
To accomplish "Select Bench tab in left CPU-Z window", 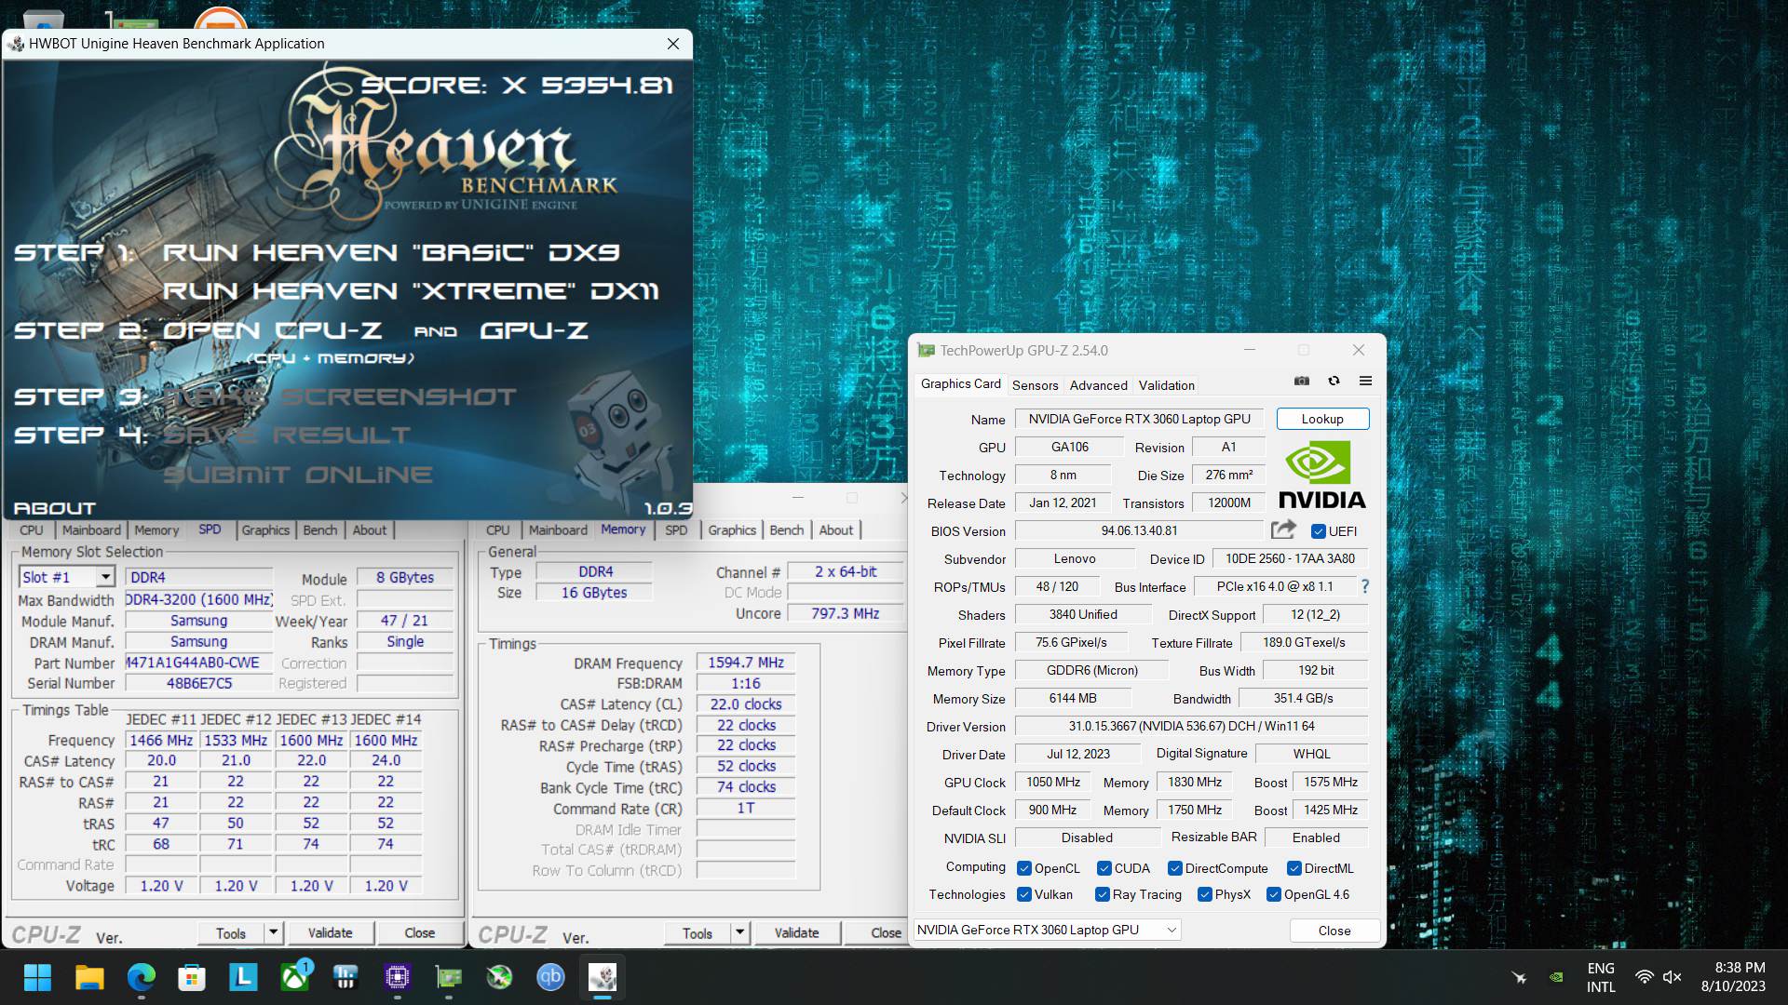I will pyautogui.click(x=320, y=529).
